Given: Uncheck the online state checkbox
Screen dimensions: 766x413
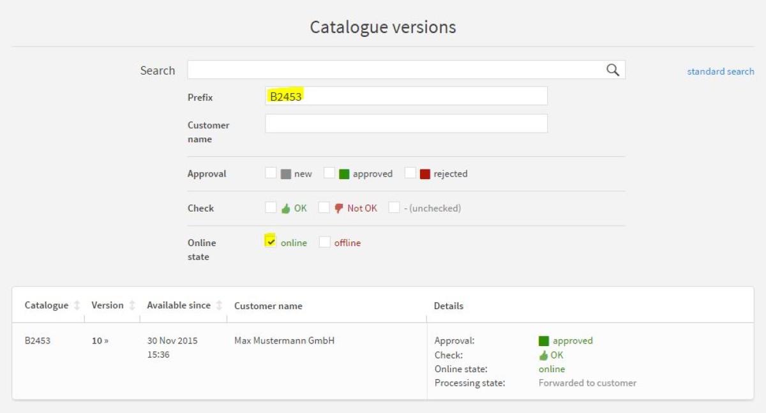Looking at the screenshot, I should point(271,242).
